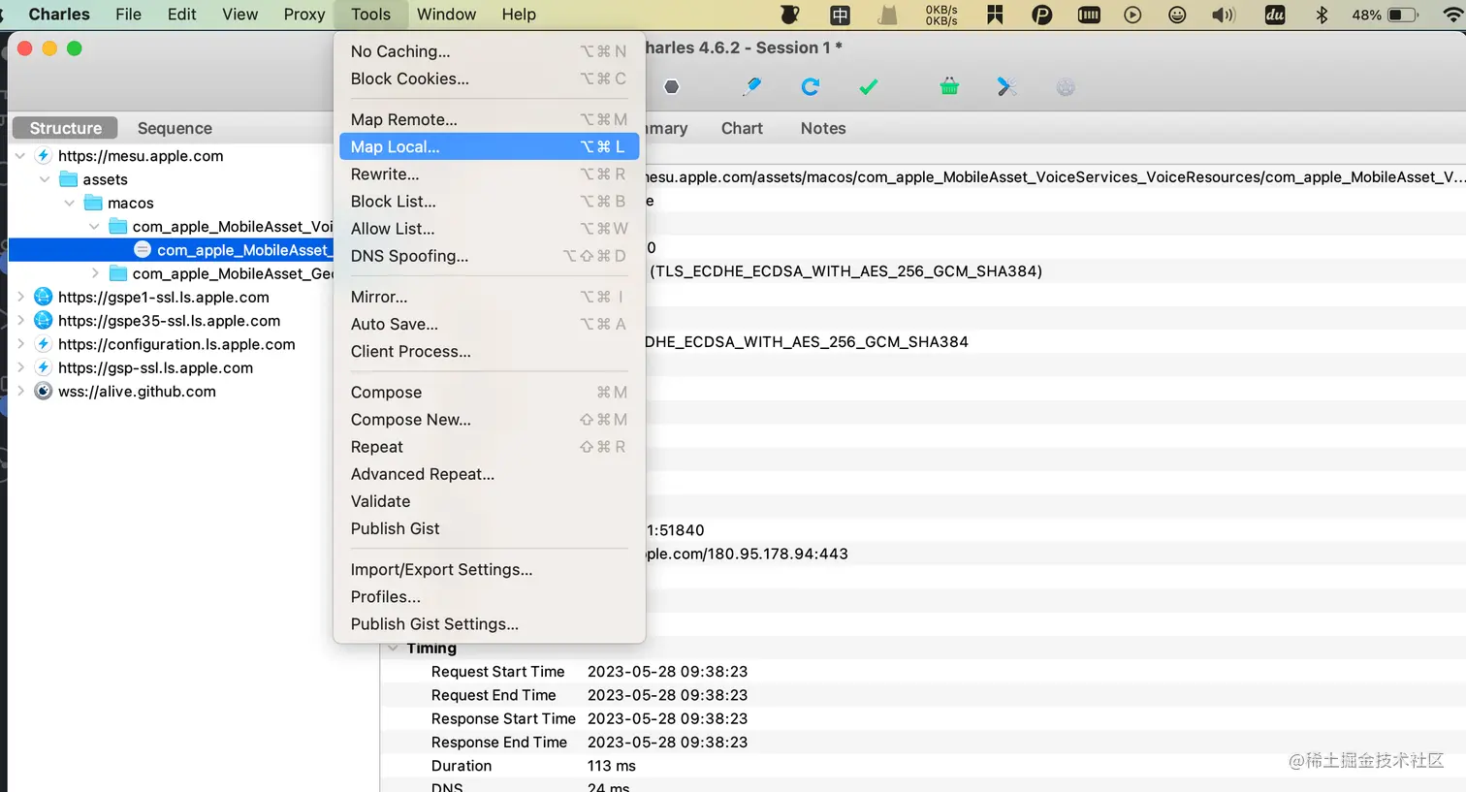Click the Validate green checkmark icon
Image resolution: width=1466 pixels, height=792 pixels.
(x=869, y=87)
